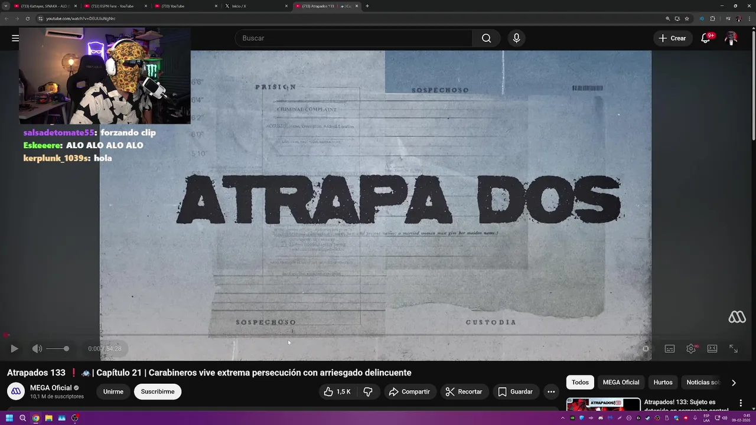Bookmark this page with the star icon
Image resolution: width=756 pixels, height=425 pixels.
pos(686,18)
